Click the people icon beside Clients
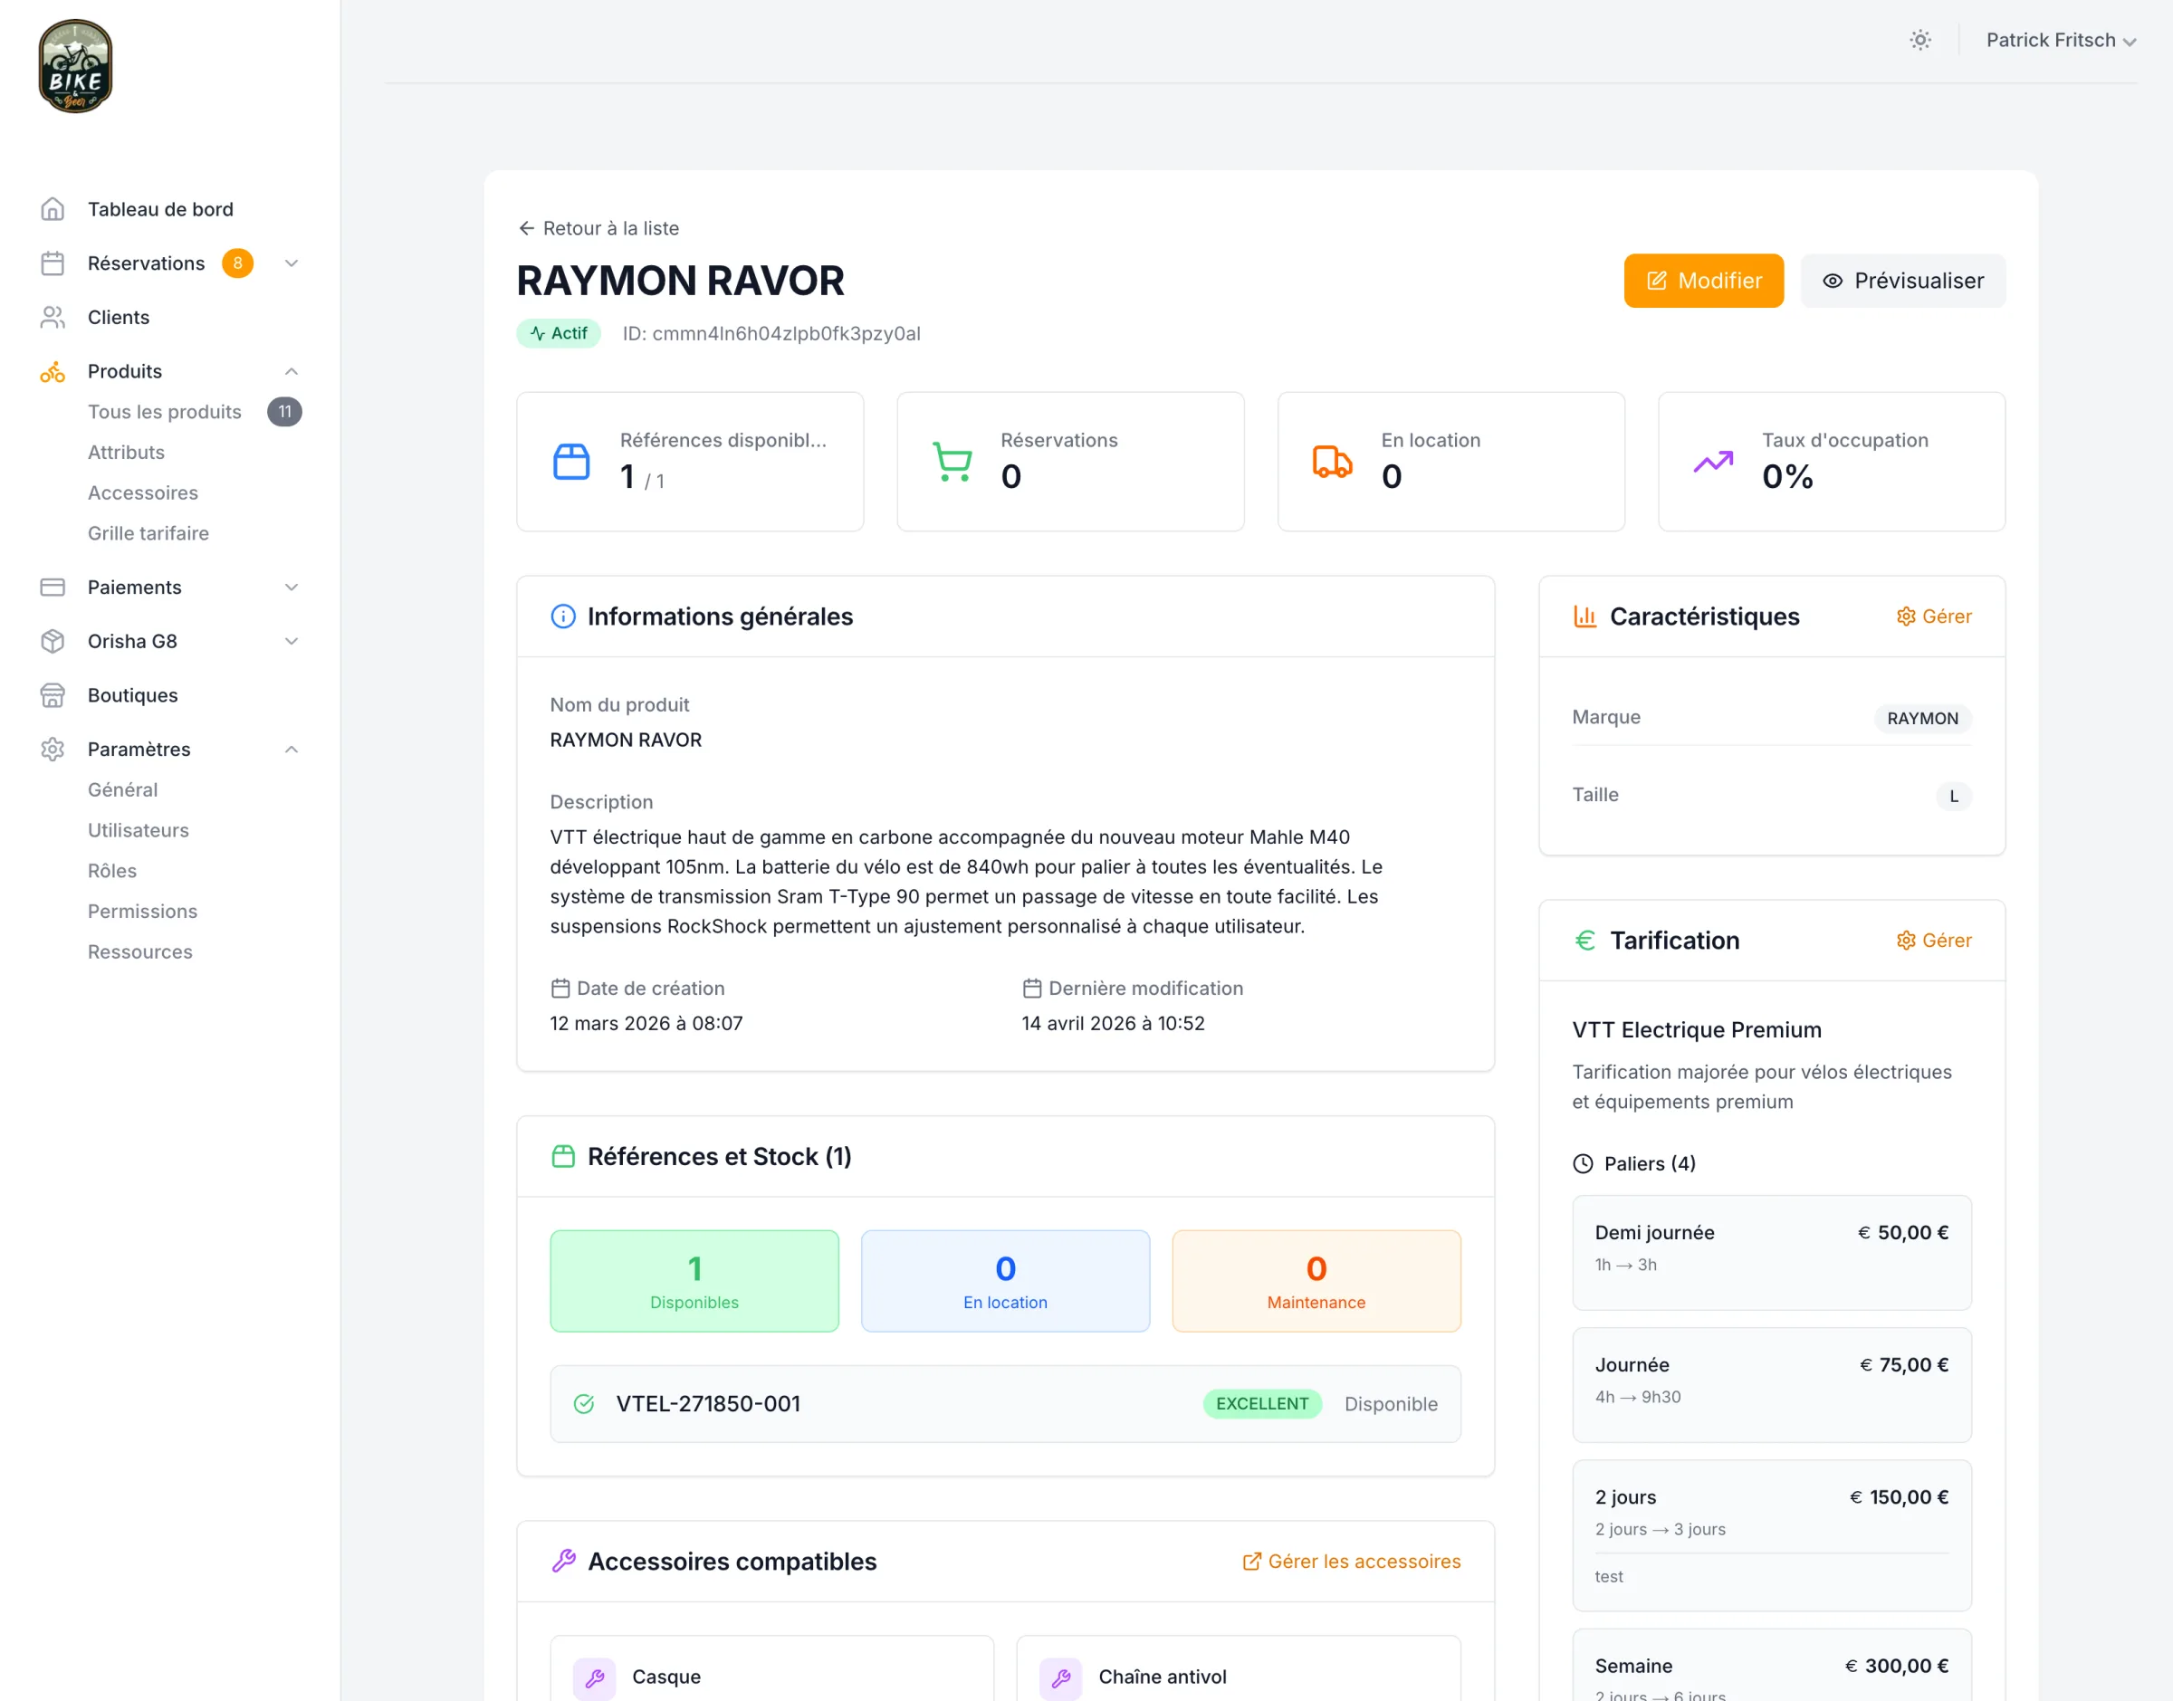The image size is (2173, 1701). click(x=53, y=317)
